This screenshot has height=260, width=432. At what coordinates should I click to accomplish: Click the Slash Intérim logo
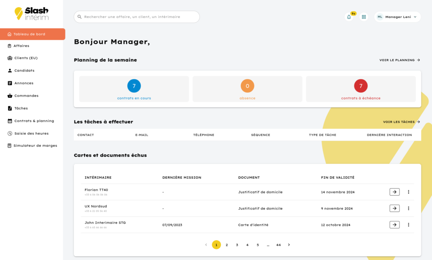tap(32, 13)
